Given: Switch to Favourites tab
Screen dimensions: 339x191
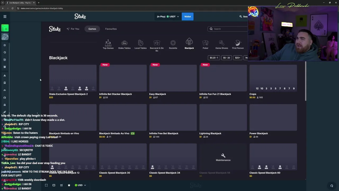Looking at the screenshot, I should pyautogui.click(x=111, y=29).
